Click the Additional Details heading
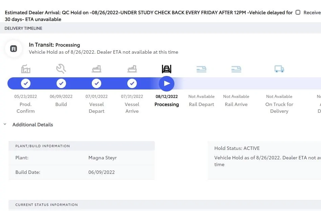This screenshot has height=211, width=321. click(x=33, y=125)
